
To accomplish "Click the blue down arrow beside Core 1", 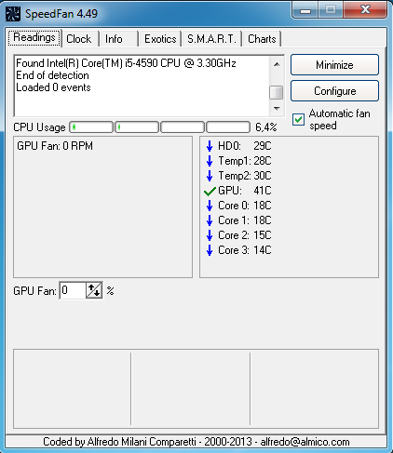I will point(210,220).
